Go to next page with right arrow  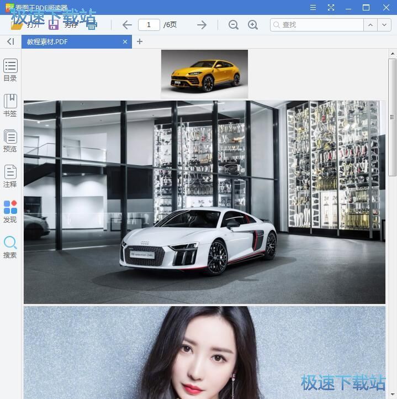[x=202, y=25]
